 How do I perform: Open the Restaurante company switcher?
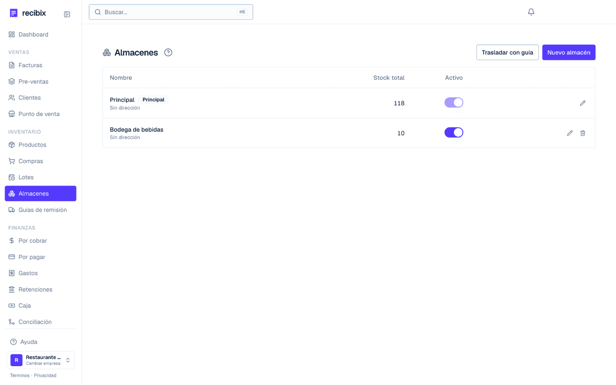(x=41, y=360)
